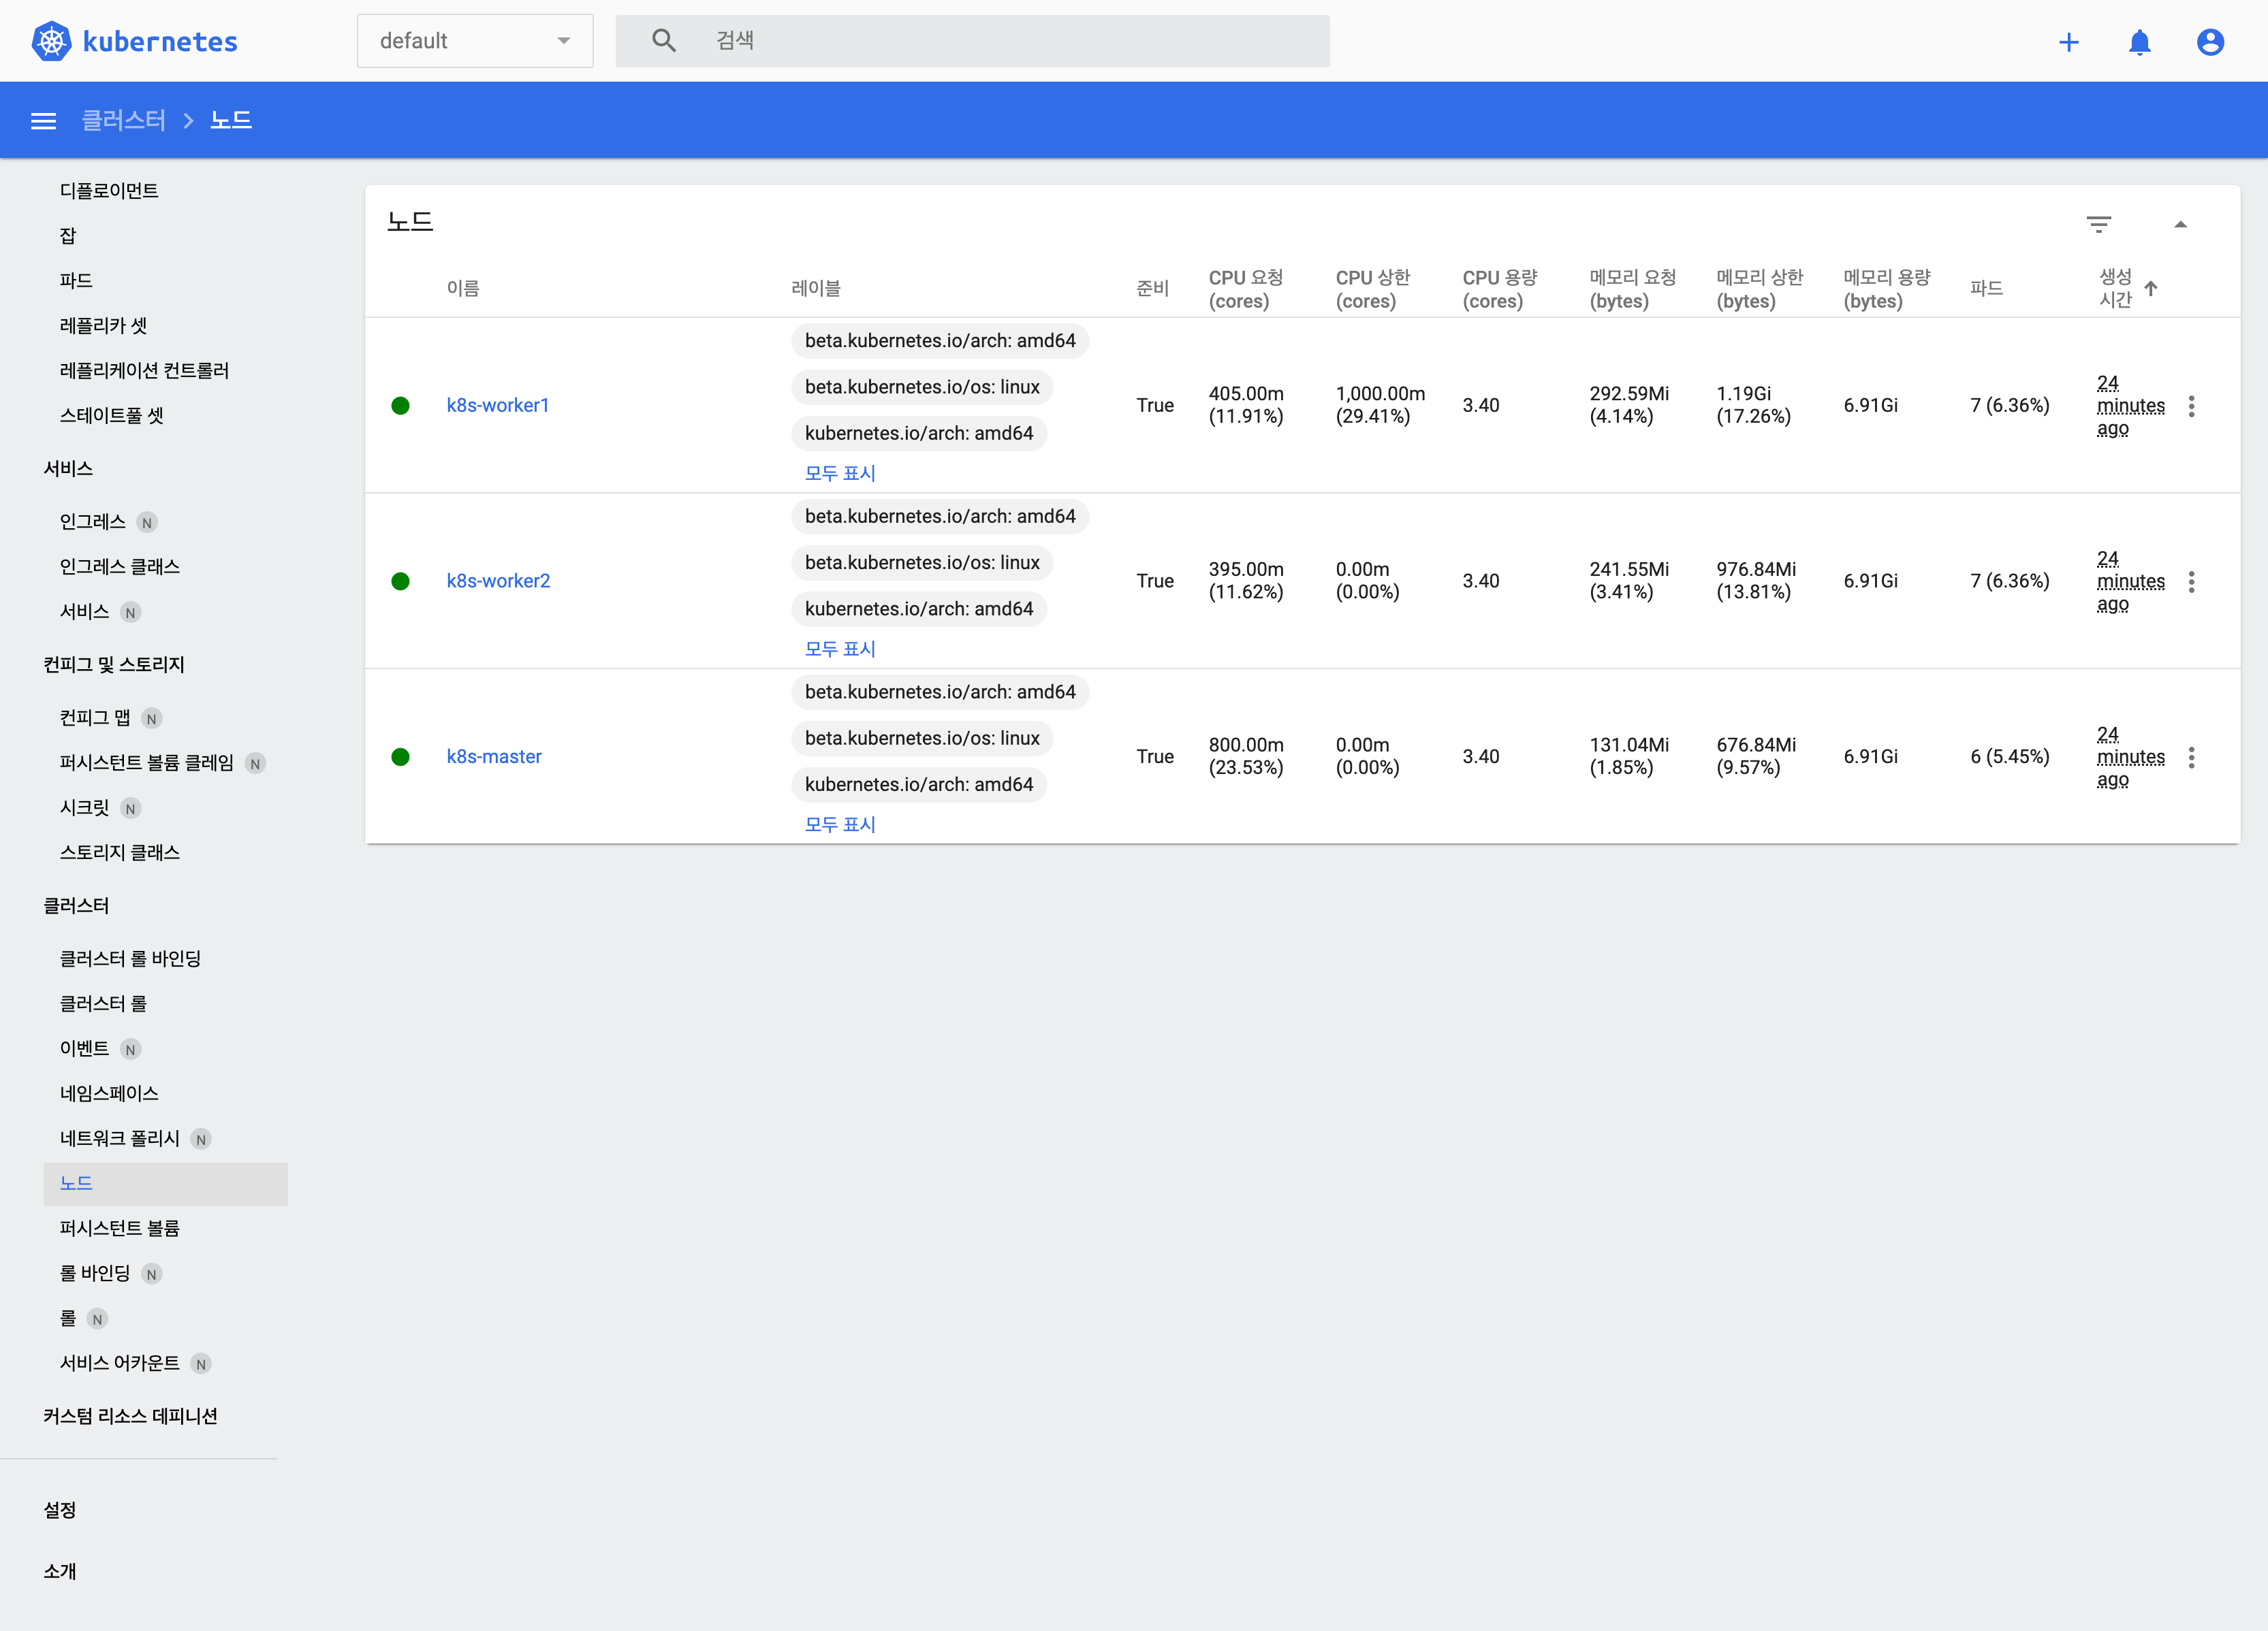Show all labels for k8s-worker1
Screen dimensions: 2268x1631
click(x=840, y=472)
